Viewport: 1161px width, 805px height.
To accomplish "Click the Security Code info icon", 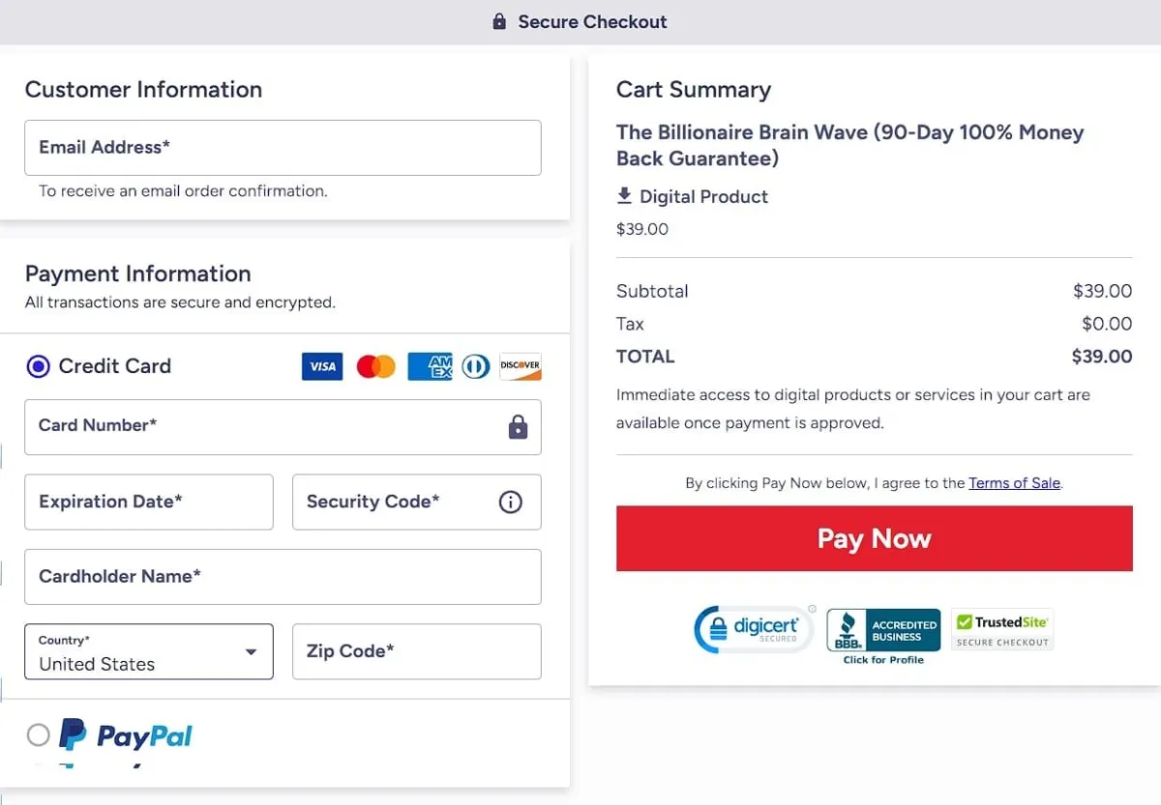I will tap(510, 502).
